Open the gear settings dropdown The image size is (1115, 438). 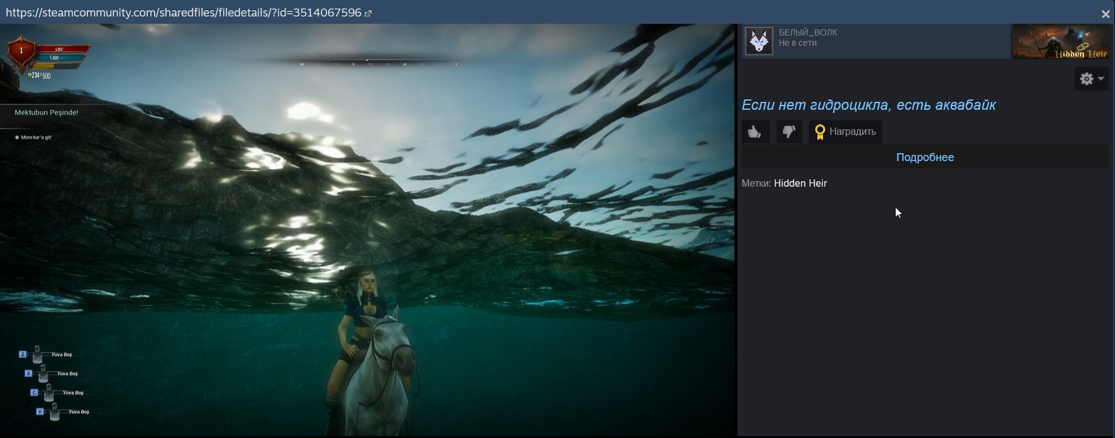(x=1091, y=79)
